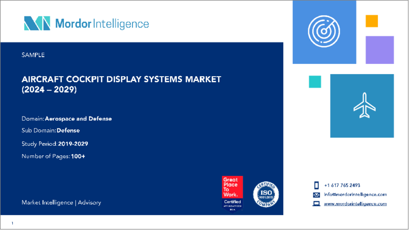Click the Mordor Intelligence logo mark
The height and width of the screenshot is (230, 409).
point(37,23)
